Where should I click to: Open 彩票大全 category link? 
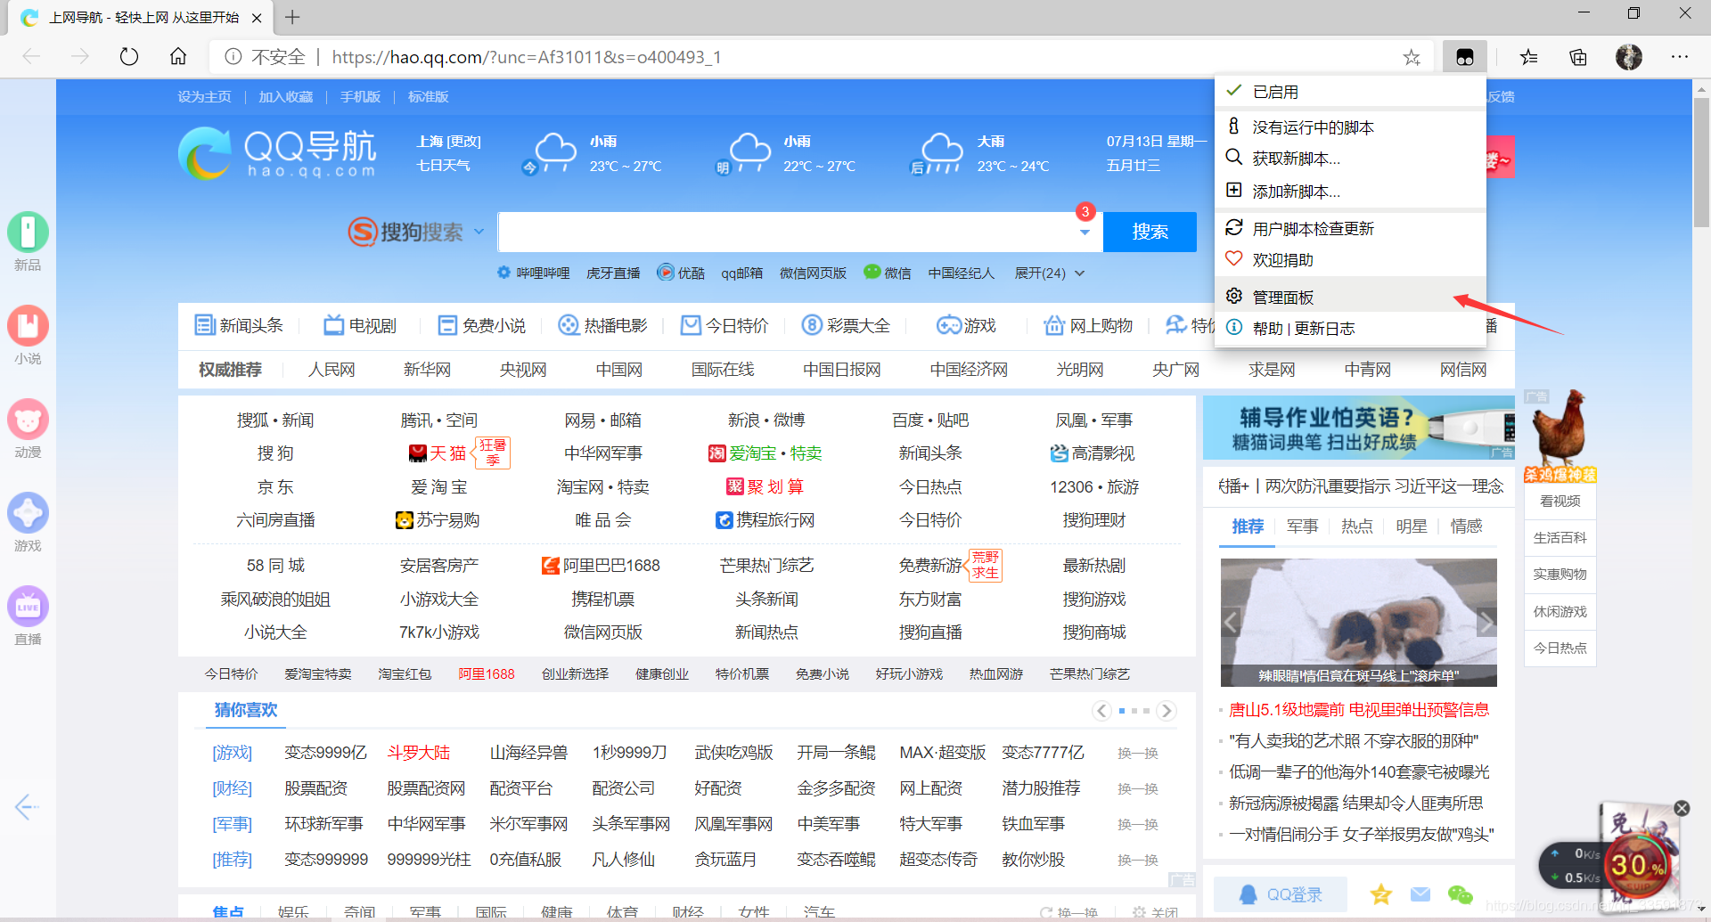click(846, 326)
